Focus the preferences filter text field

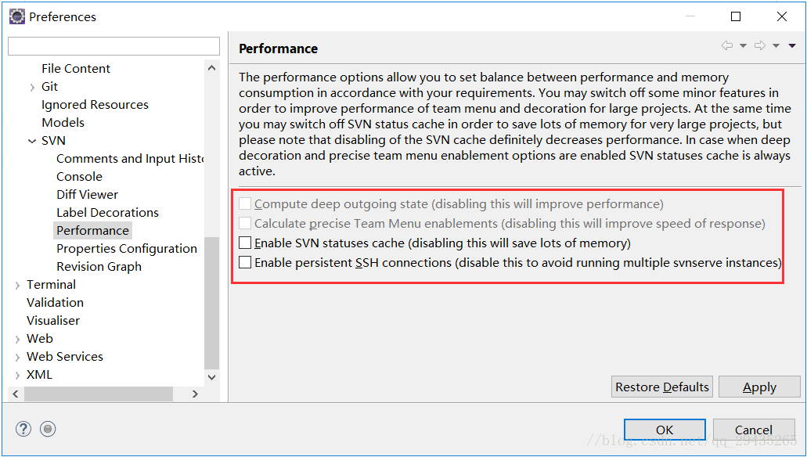pyautogui.click(x=113, y=46)
